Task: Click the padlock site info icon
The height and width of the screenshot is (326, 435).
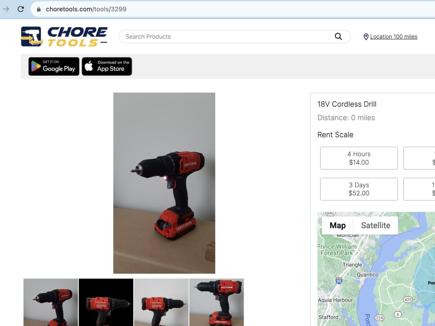Action: click(39, 9)
